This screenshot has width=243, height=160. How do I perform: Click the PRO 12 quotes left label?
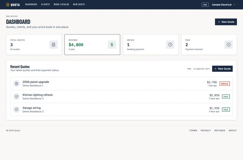199,69
